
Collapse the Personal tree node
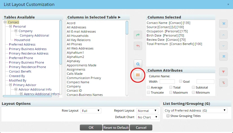point(10,26)
